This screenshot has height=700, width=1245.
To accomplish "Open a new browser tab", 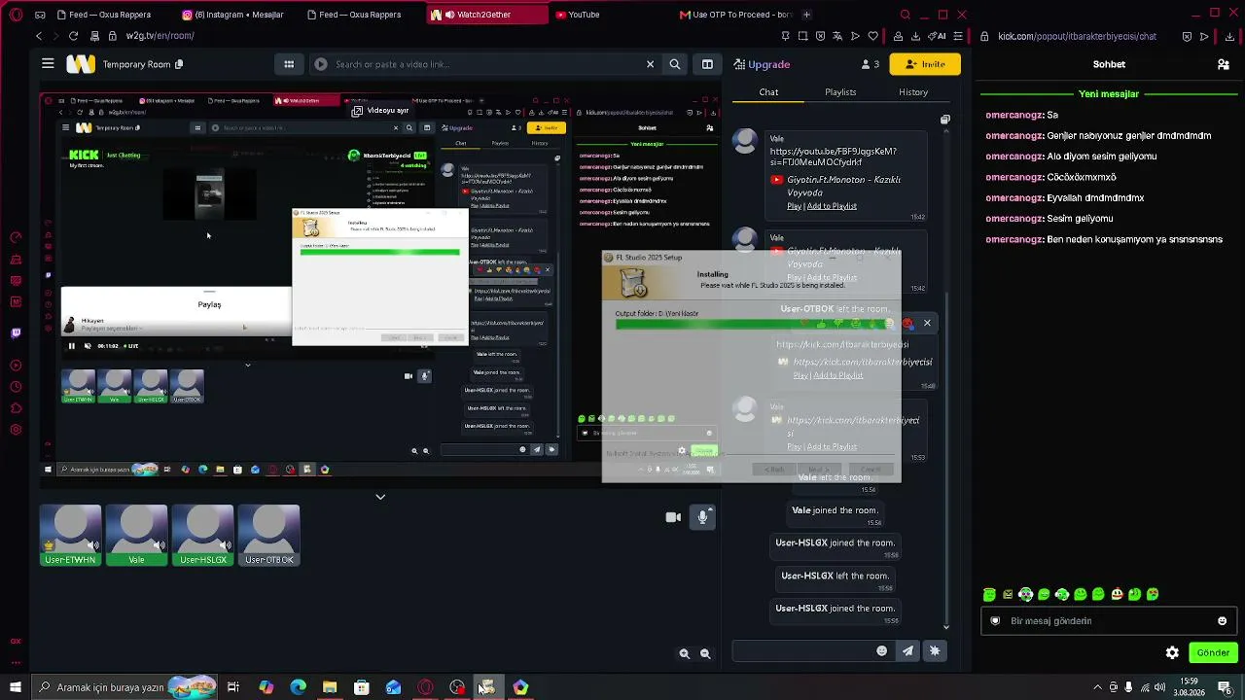I will pyautogui.click(x=806, y=15).
